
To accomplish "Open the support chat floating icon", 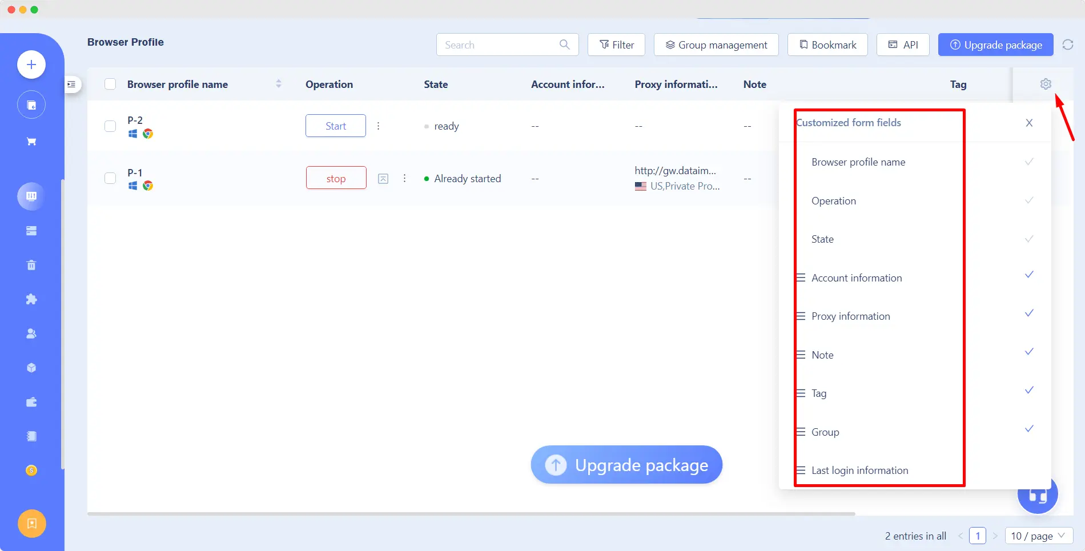I will (1038, 495).
